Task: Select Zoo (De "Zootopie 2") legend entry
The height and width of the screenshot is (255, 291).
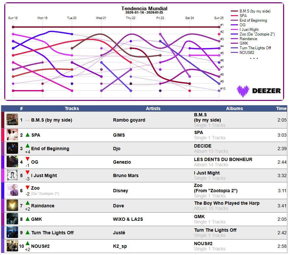Action: pyautogui.click(x=253, y=34)
